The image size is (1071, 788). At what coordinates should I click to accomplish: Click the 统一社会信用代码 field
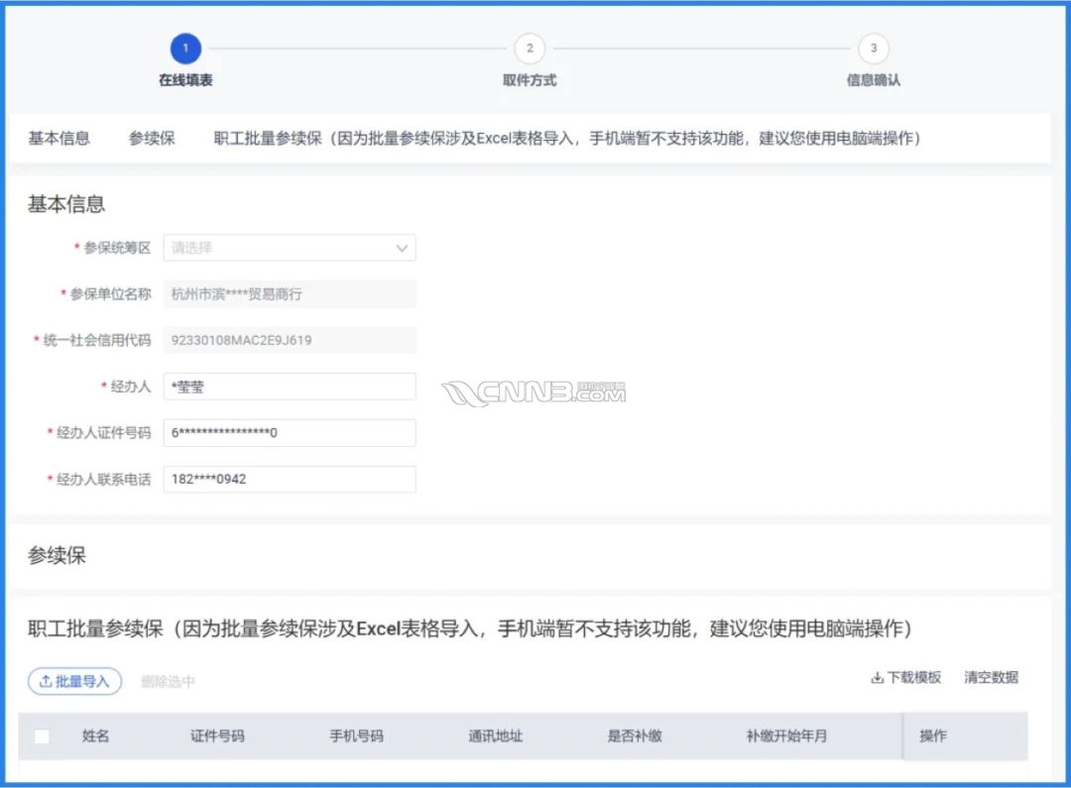click(x=289, y=340)
